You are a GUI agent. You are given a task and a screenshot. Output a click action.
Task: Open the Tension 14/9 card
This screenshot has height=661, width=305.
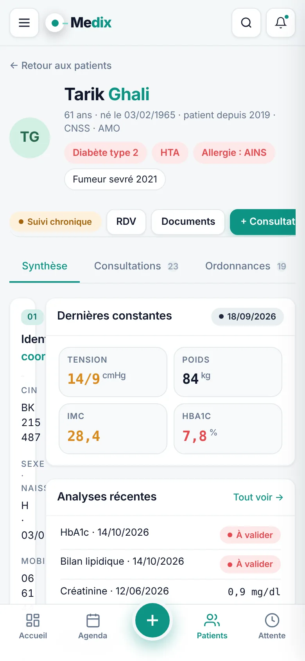(113, 372)
